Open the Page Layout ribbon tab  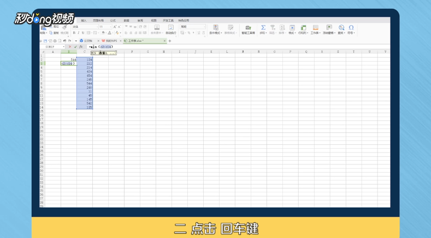[x=98, y=20]
